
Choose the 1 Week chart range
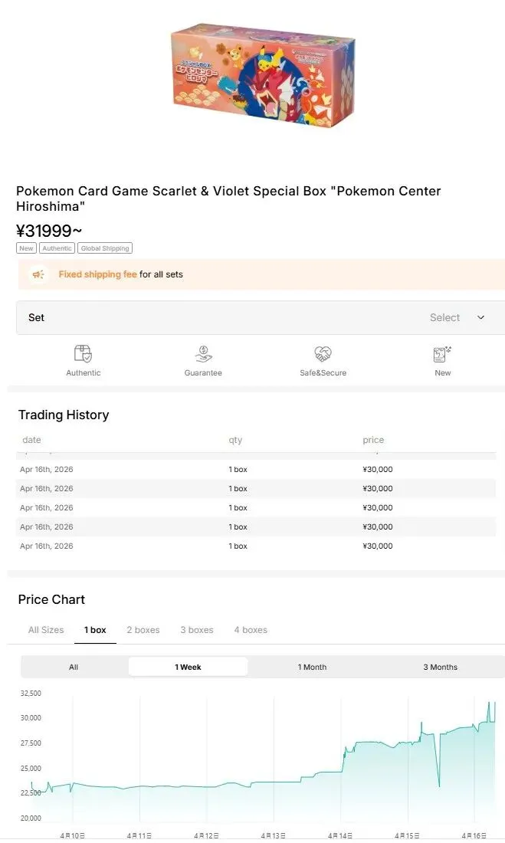[188, 667]
